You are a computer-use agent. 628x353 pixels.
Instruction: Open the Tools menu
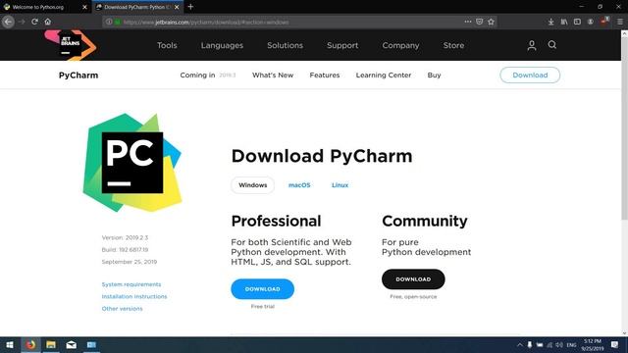(x=167, y=45)
